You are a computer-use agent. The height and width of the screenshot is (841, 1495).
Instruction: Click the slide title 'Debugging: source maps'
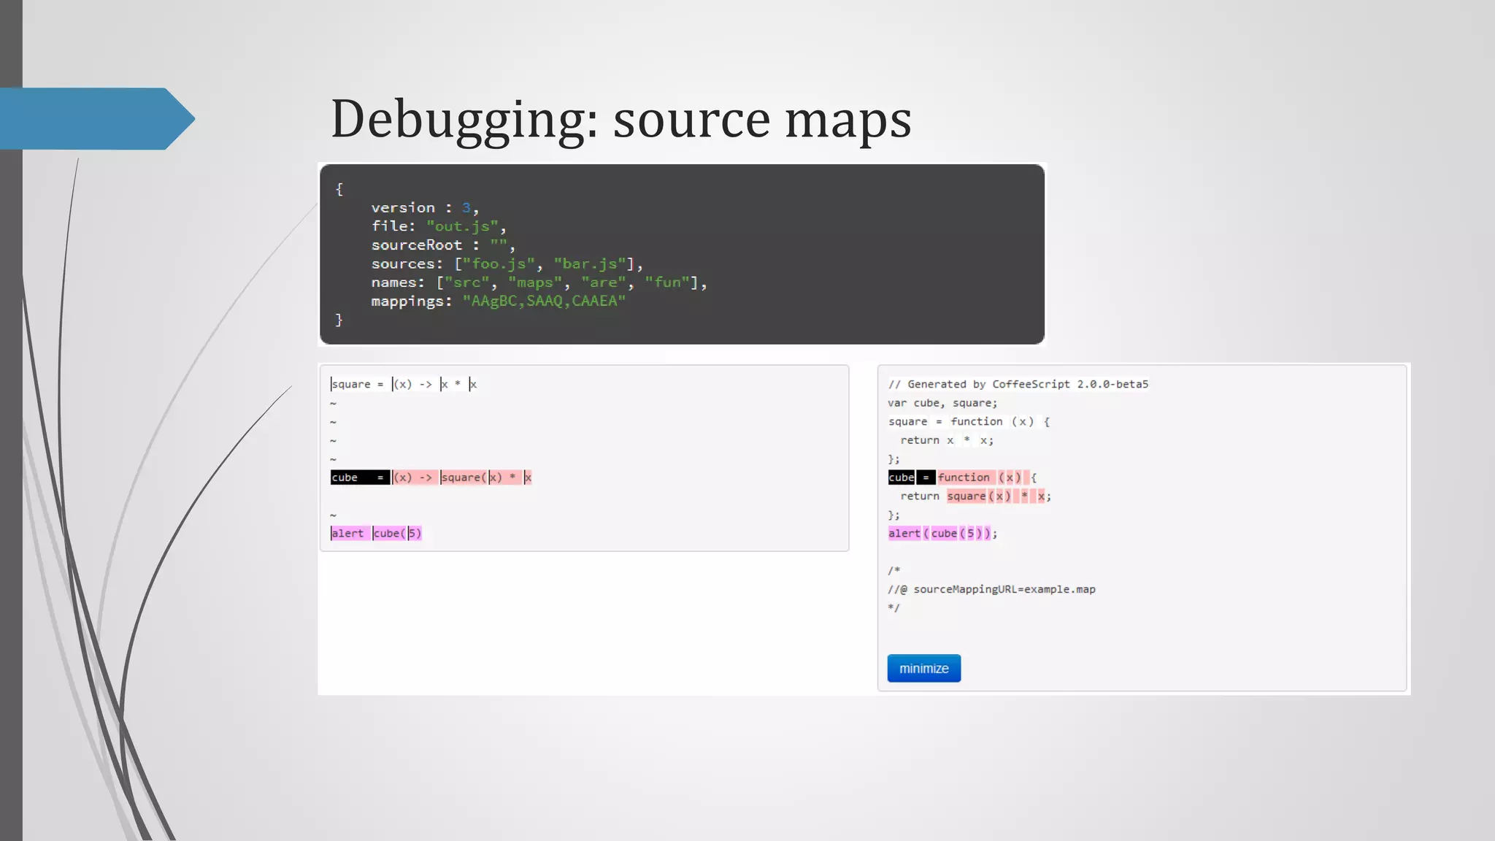click(620, 119)
